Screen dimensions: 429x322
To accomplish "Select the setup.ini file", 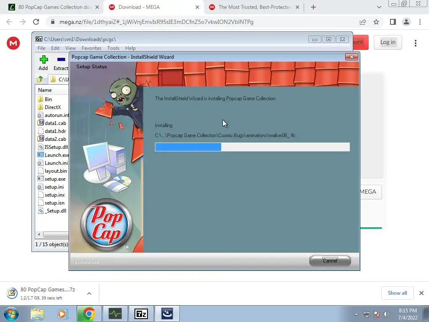I will pos(51,187).
